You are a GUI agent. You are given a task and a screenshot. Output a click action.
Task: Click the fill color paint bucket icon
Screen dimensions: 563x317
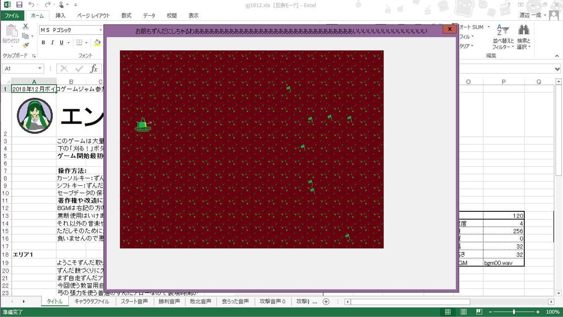coord(97,43)
